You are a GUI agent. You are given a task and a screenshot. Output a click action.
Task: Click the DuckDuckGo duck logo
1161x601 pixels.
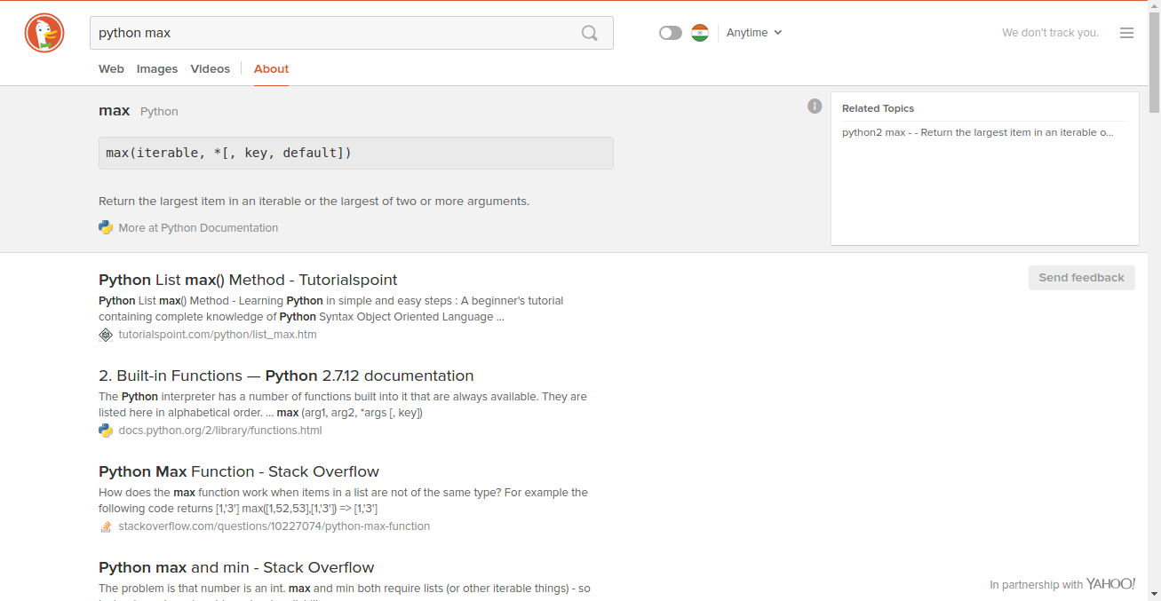44,34
